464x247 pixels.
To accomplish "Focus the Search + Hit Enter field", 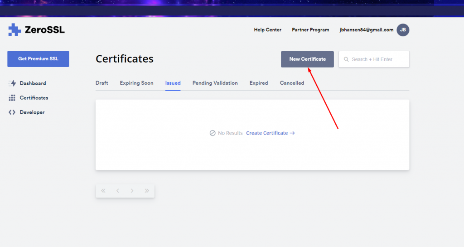I will (374, 59).
